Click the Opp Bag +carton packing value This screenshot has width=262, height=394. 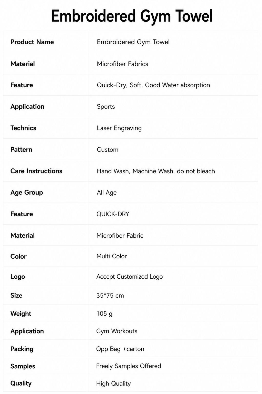point(120,349)
